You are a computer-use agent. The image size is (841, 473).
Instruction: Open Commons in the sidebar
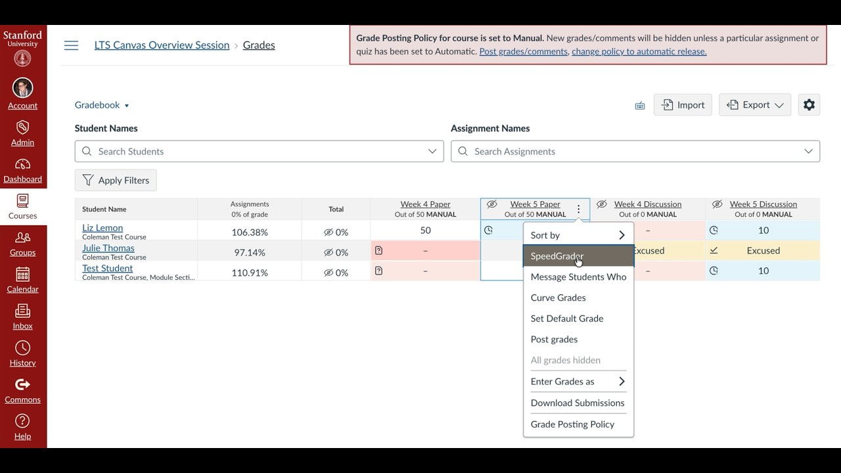point(22,391)
